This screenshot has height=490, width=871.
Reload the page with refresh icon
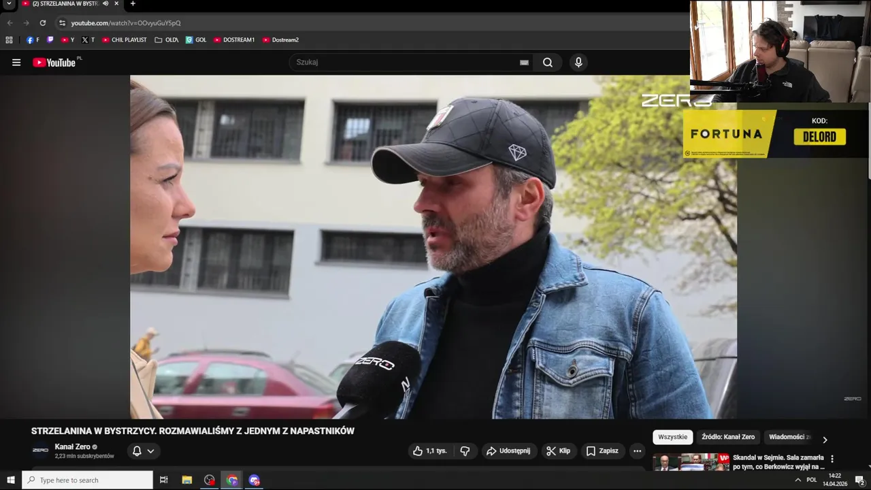pos(42,23)
